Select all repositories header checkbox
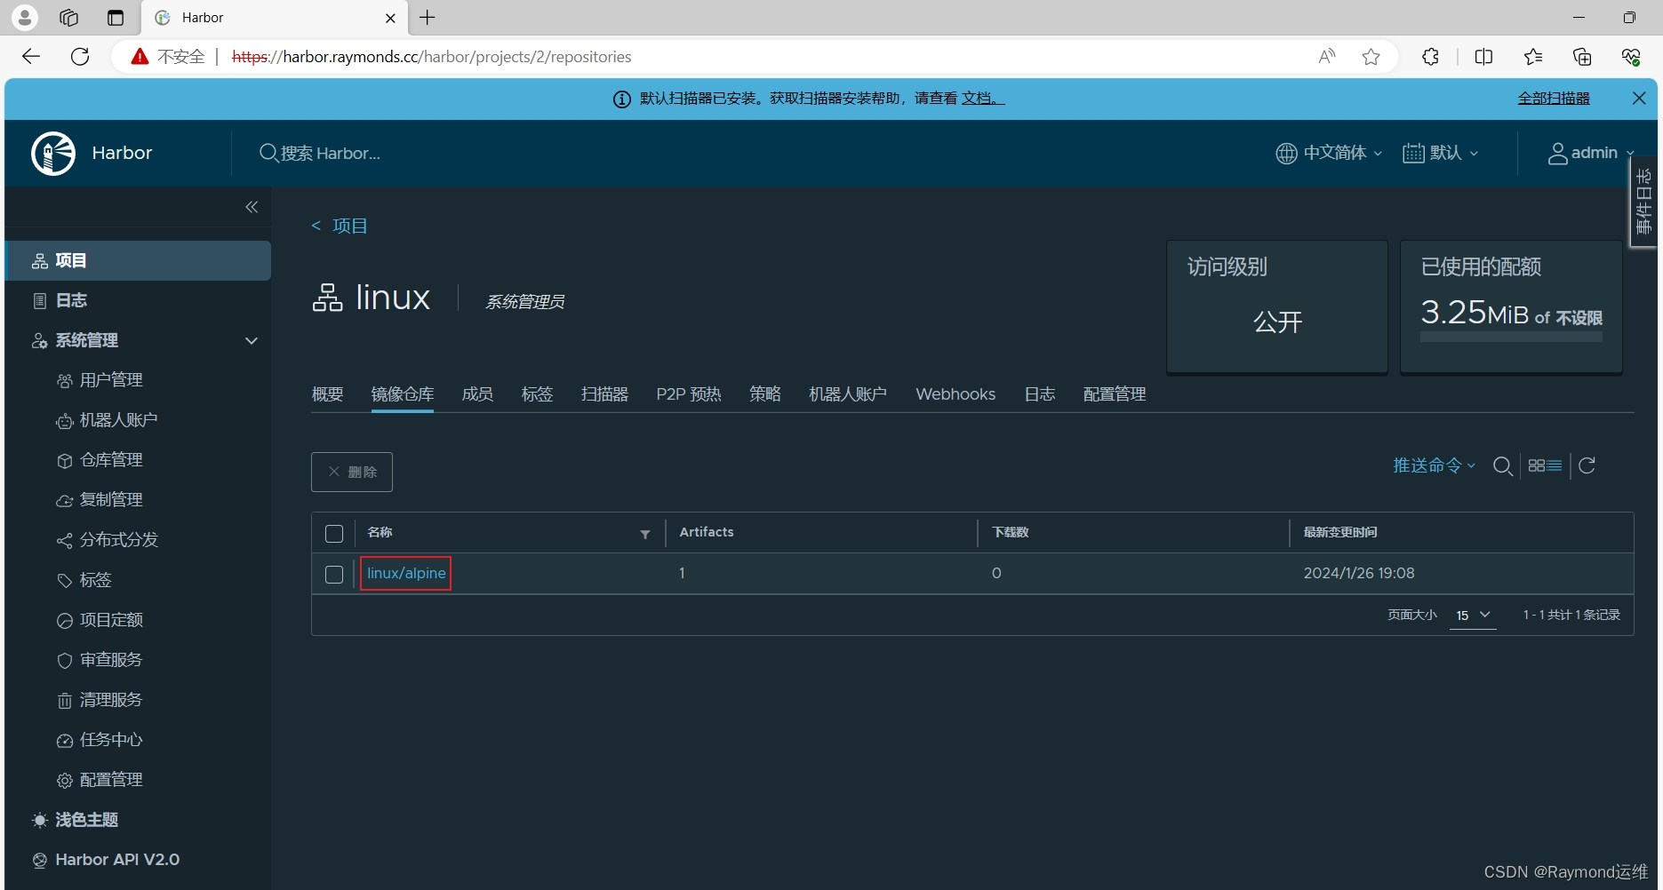The height and width of the screenshot is (890, 1663). (x=334, y=534)
